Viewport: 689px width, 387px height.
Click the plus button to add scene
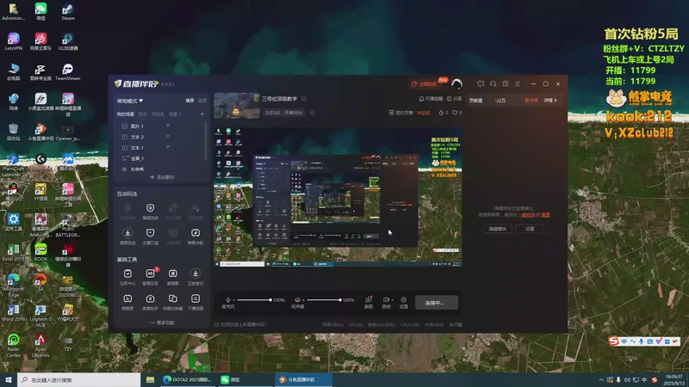coord(202,114)
